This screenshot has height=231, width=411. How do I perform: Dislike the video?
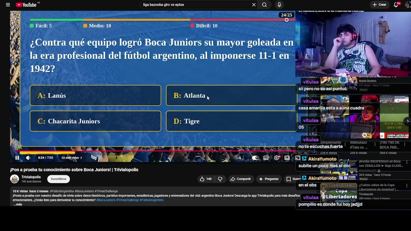(220, 179)
